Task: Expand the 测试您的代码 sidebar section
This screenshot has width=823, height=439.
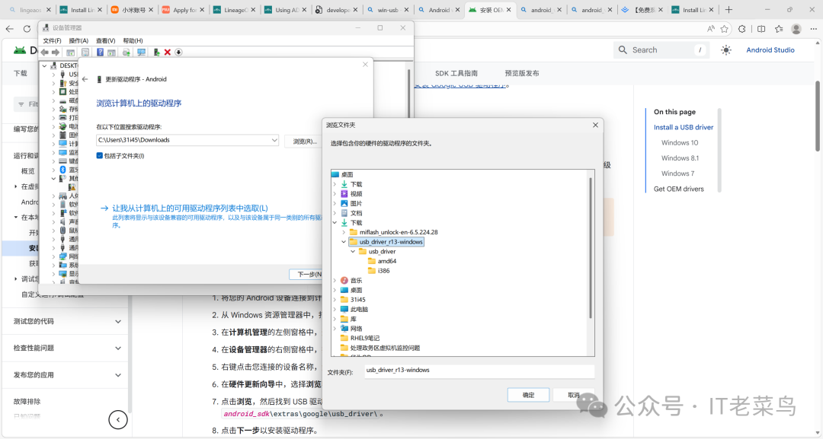Action: (x=117, y=322)
